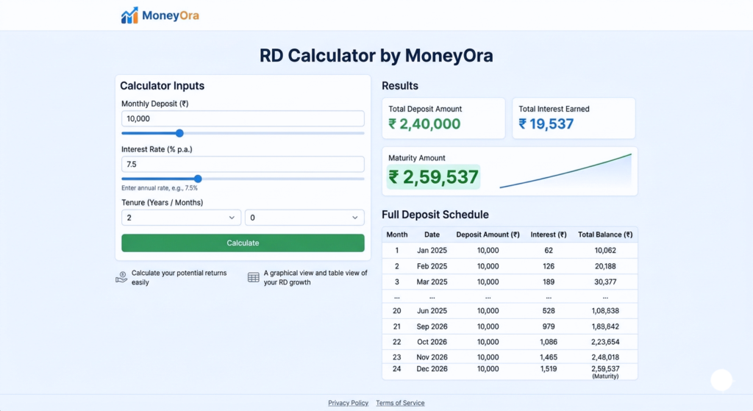Click the Interest Rate slider handle
This screenshot has height=411, width=753.
point(198,179)
